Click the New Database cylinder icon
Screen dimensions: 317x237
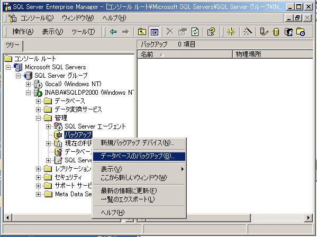[276, 32]
